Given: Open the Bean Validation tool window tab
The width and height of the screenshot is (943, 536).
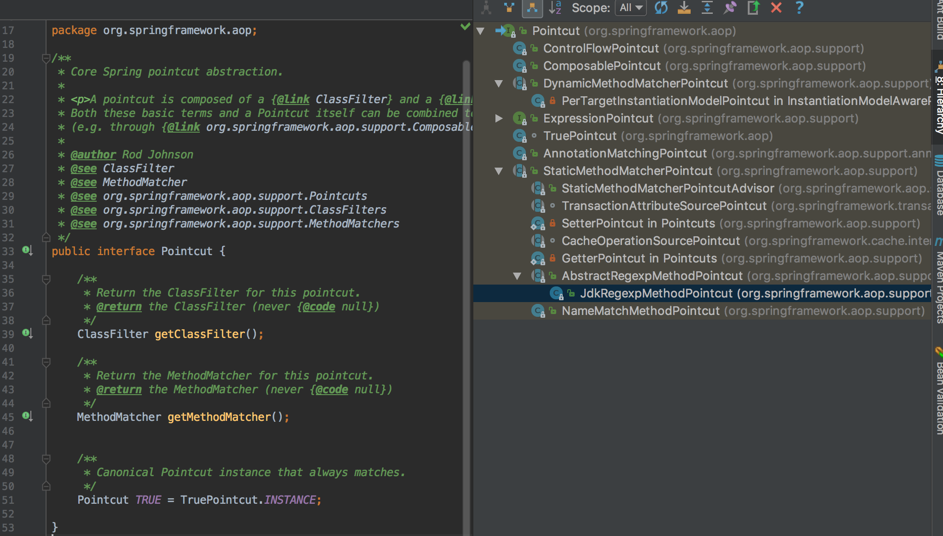Looking at the screenshot, I should pos(938,391).
